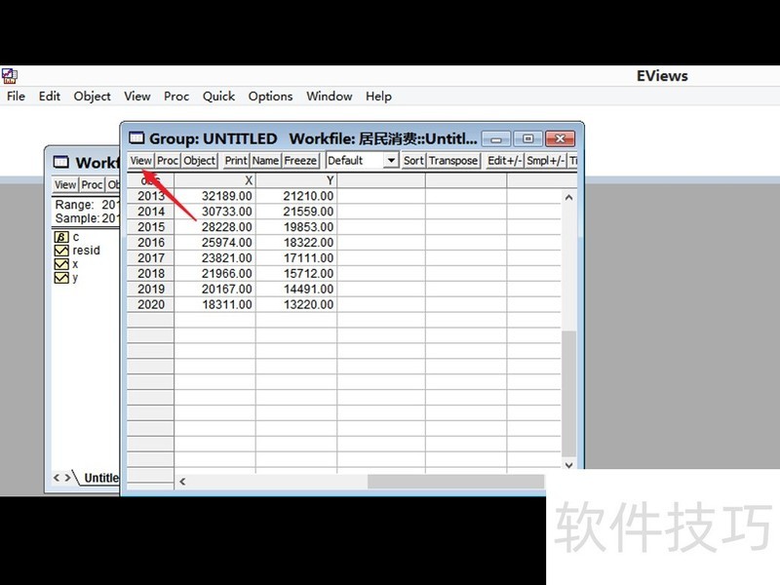Viewport: 780px width, 585px height.
Task: Select row header 2016
Action: pyautogui.click(x=151, y=242)
